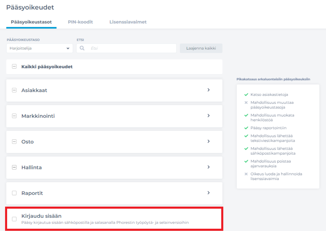Click green checkmark beside Katso asiakastietoja
This screenshot has width=326, height=231.
pyautogui.click(x=246, y=95)
